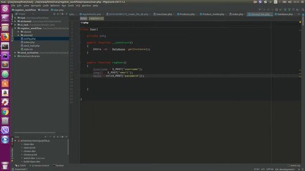Expand the send_activation project folder
The width and height of the screenshot is (305, 171).
click(15, 53)
